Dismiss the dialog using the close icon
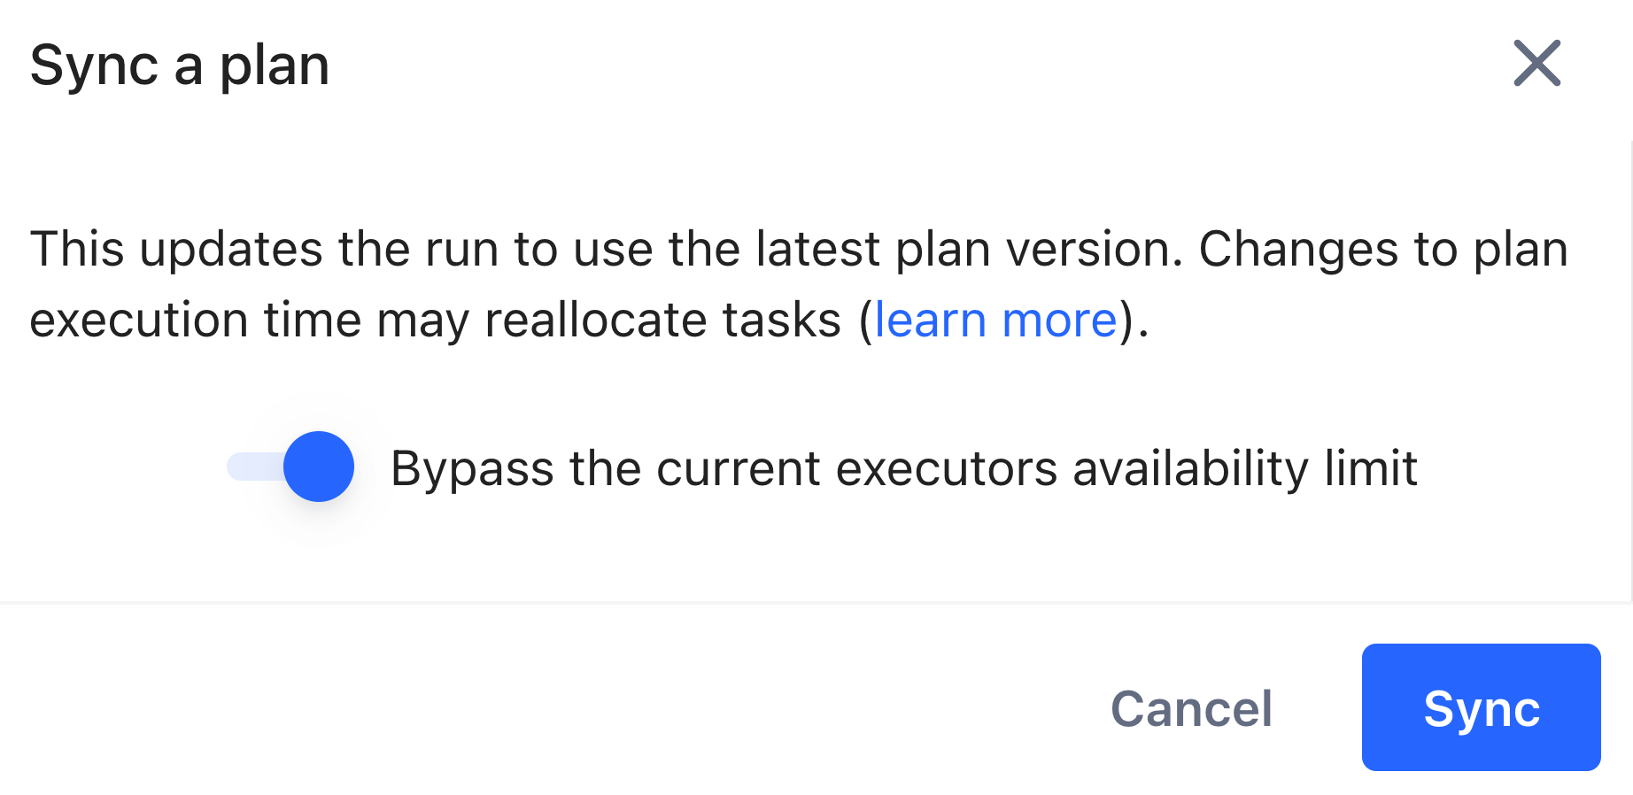The width and height of the screenshot is (1633, 795). tap(1536, 64)
